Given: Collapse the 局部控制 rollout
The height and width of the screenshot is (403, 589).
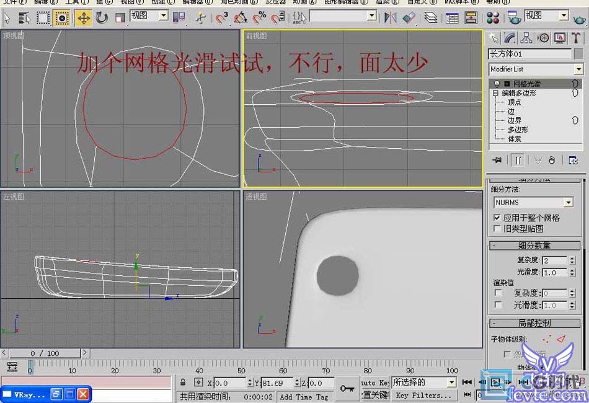Looking at the screenshot, I should click(534, 323).
